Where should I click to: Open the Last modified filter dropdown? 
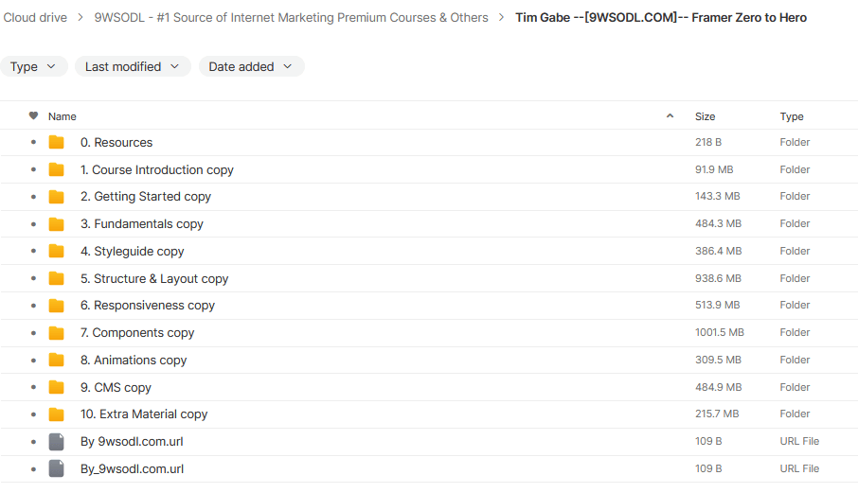(x=132, y=67)
